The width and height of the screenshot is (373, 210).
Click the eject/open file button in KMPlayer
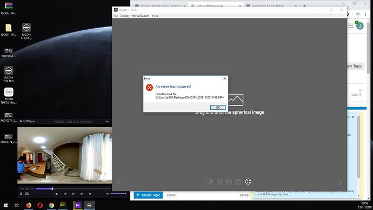coord(56,194)
